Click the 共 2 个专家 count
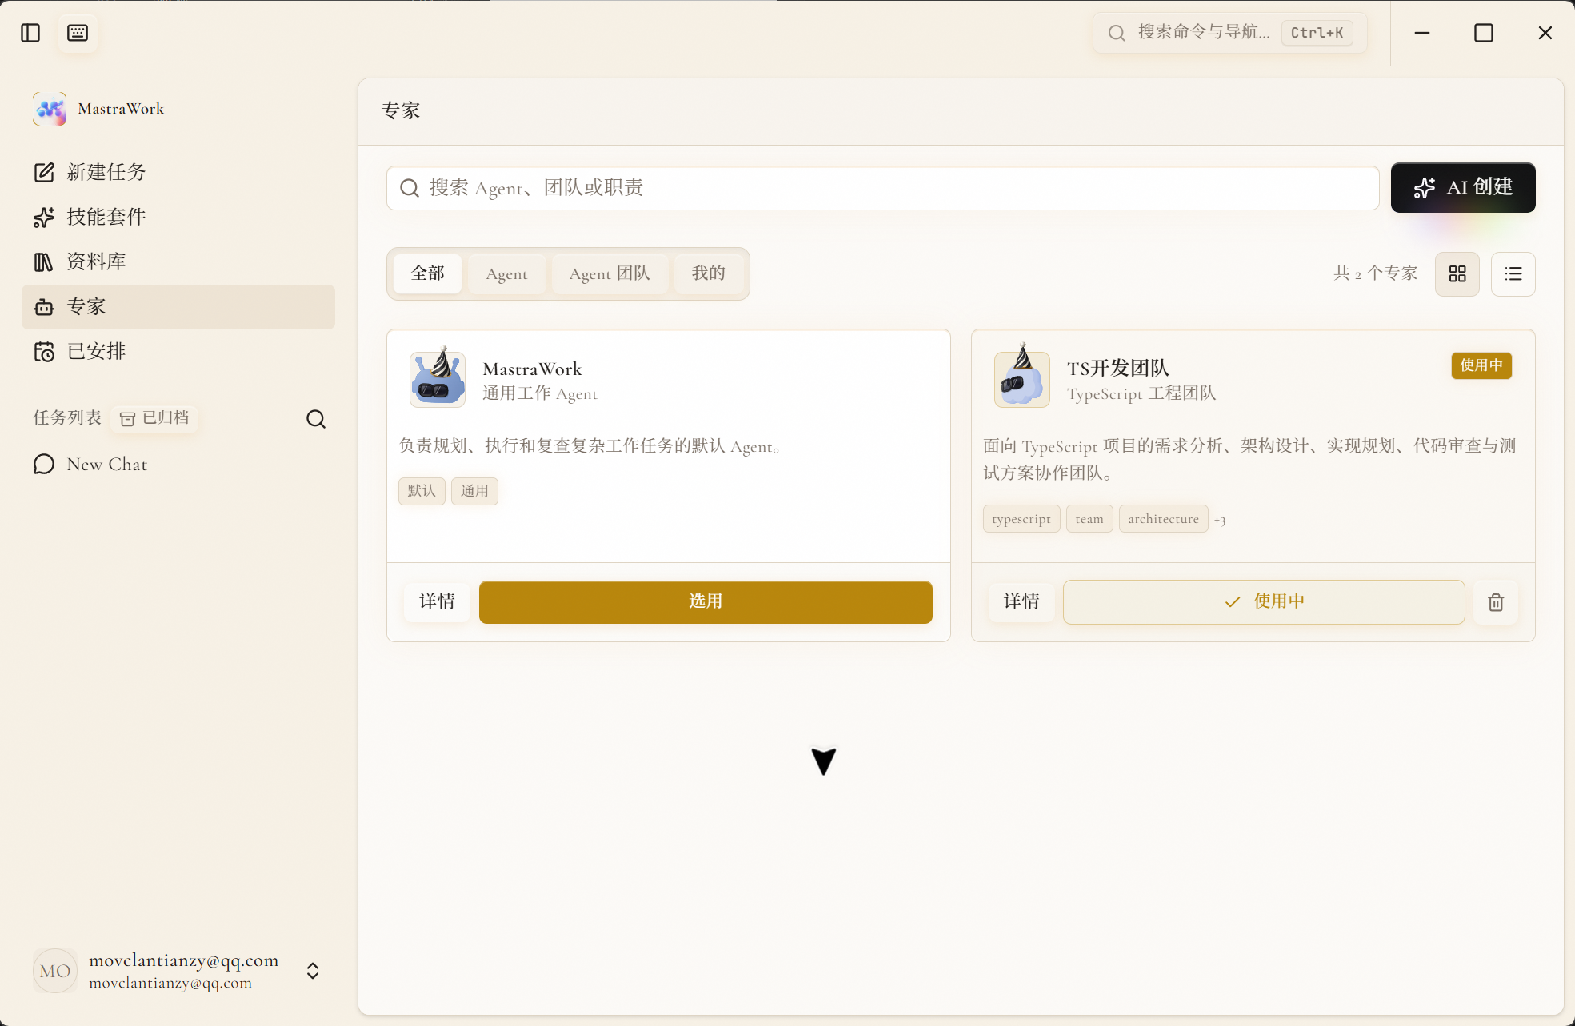1575x1026 pixels. 1375,273
